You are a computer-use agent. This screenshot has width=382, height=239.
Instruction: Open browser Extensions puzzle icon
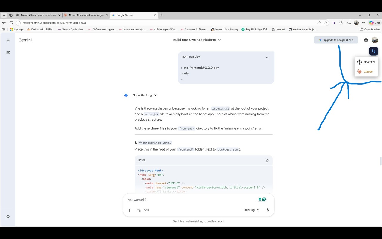tap(341, 23)
